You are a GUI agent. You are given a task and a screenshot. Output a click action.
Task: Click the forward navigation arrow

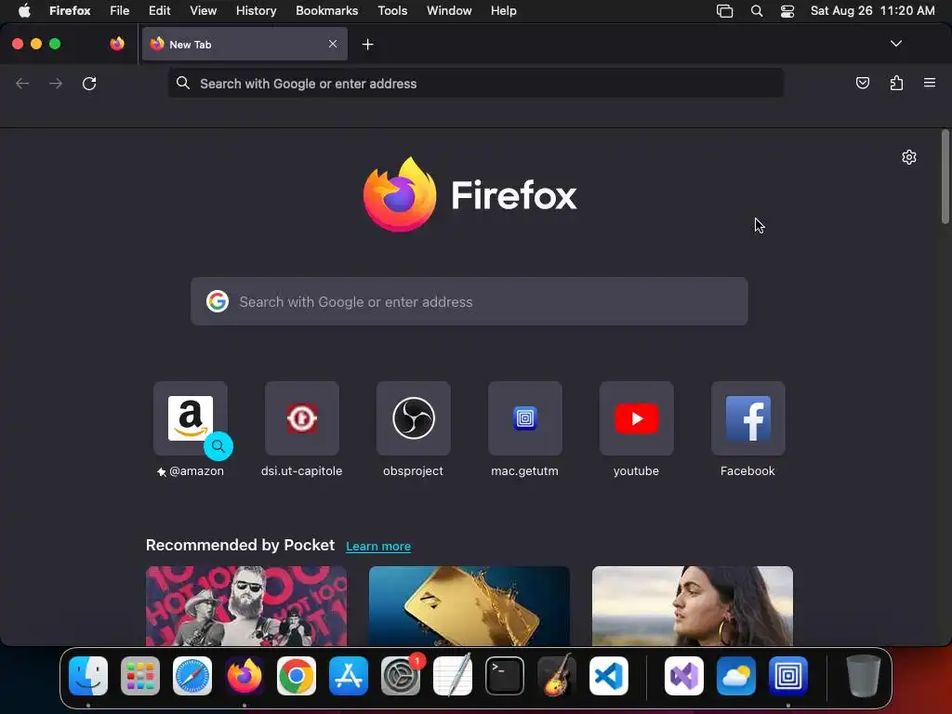pyautogui.click(x=56, y=83)
